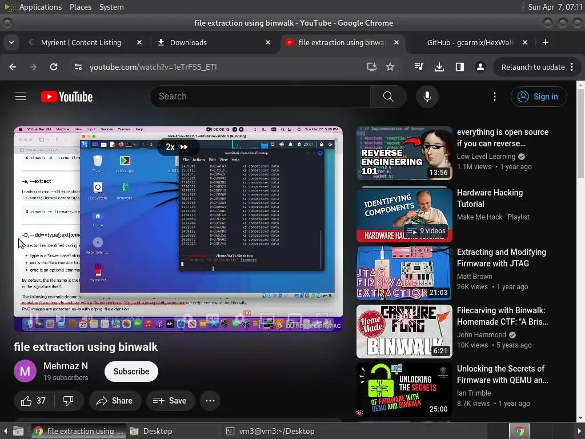The height and width of the screenshot is (439, 585).
Task: Open the Chrome profile icon
Action: (x=480, y=67)
